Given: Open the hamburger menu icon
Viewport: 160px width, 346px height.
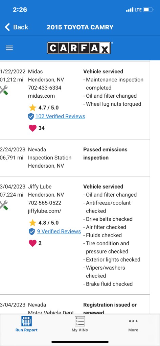Looking at the screenshot, I should (x=9, y=48).
